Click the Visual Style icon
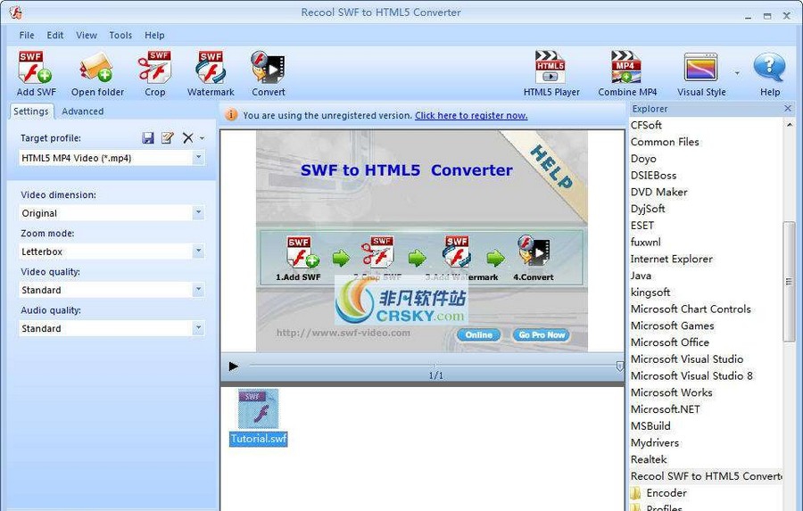Image resolution: width=803 pixels, height=511 pixels. 701,67
